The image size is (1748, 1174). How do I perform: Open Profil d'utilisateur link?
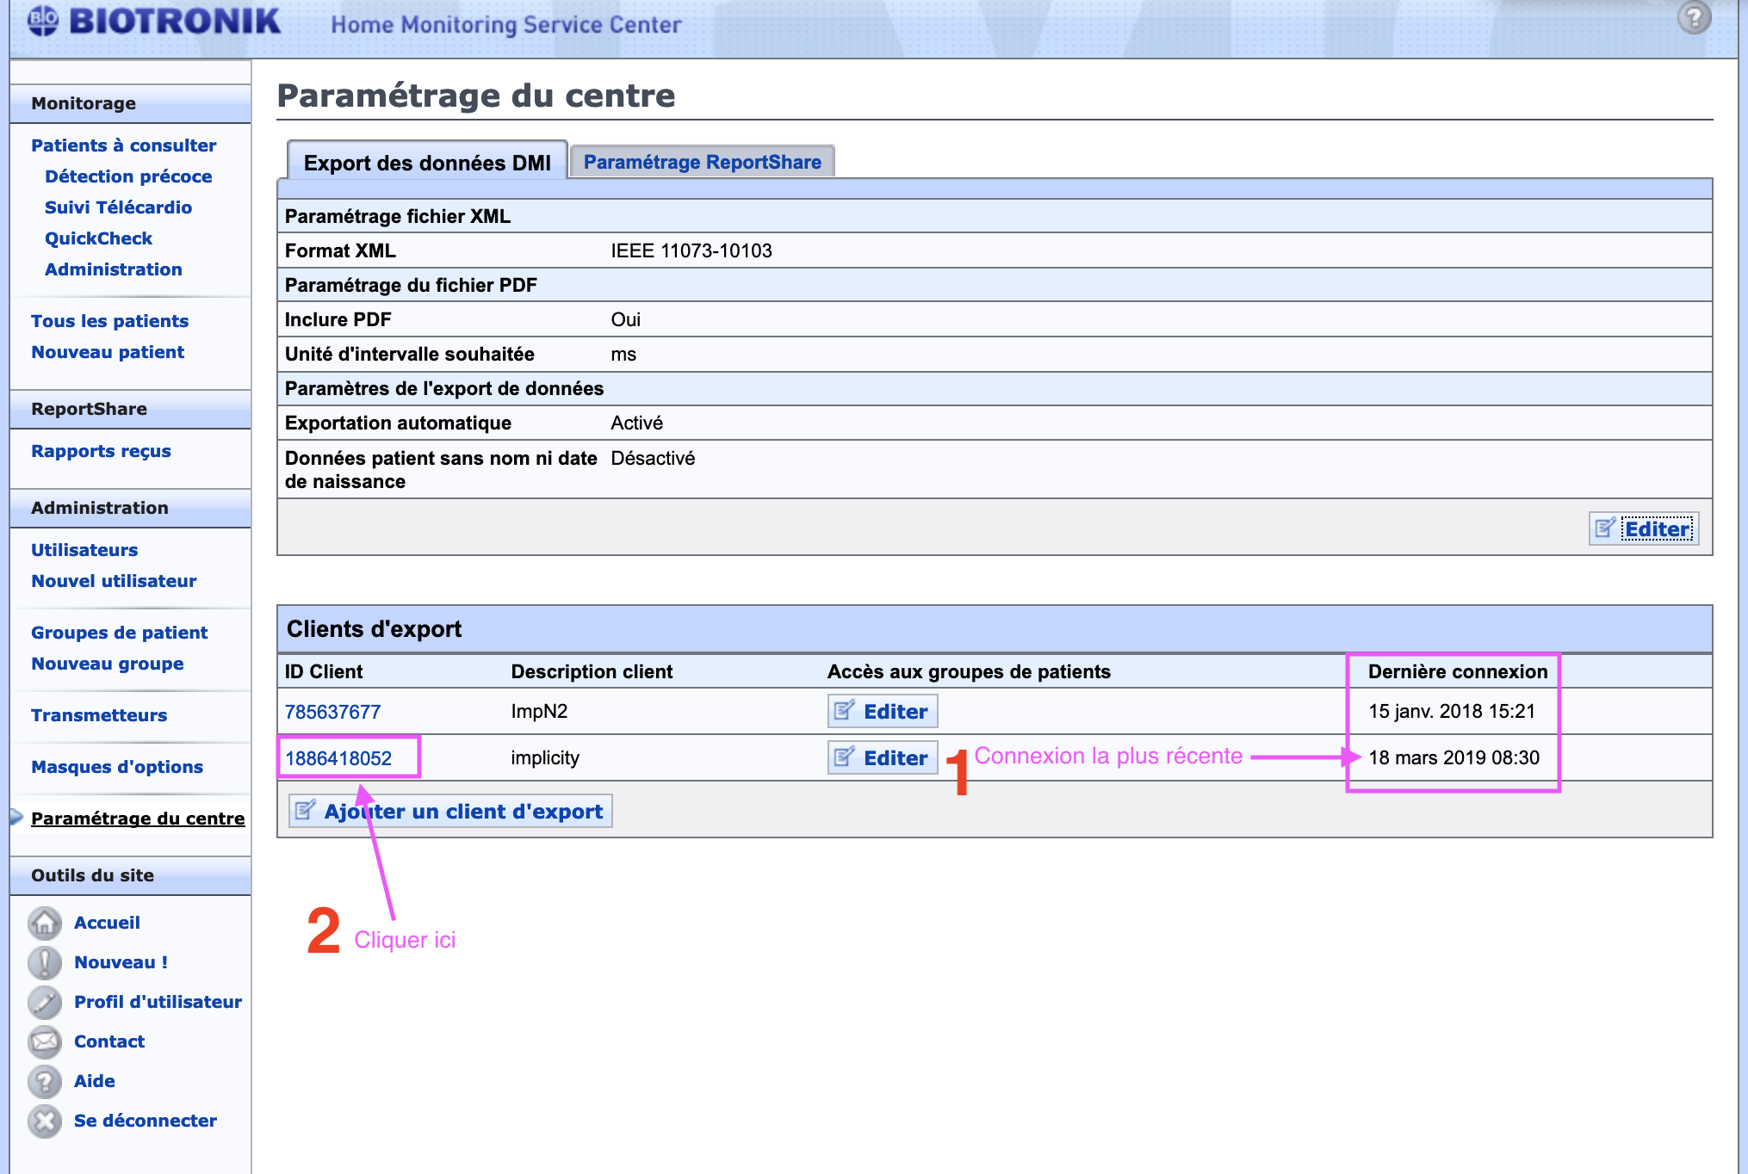coord(158,1002)
